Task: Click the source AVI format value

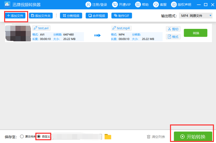Action: (42, 34)
